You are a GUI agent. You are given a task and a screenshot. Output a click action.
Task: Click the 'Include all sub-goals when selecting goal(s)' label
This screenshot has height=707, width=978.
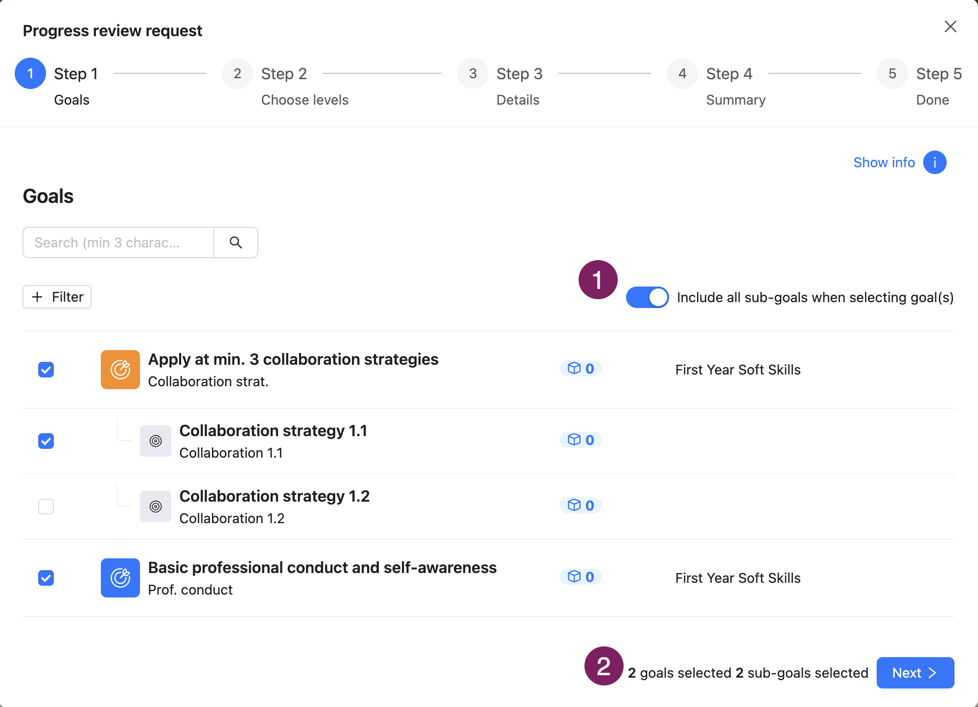point(815,297)
